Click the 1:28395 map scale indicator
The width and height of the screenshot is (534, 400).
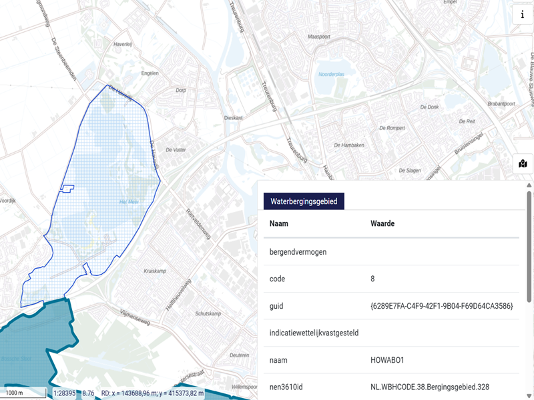(66, 393)
